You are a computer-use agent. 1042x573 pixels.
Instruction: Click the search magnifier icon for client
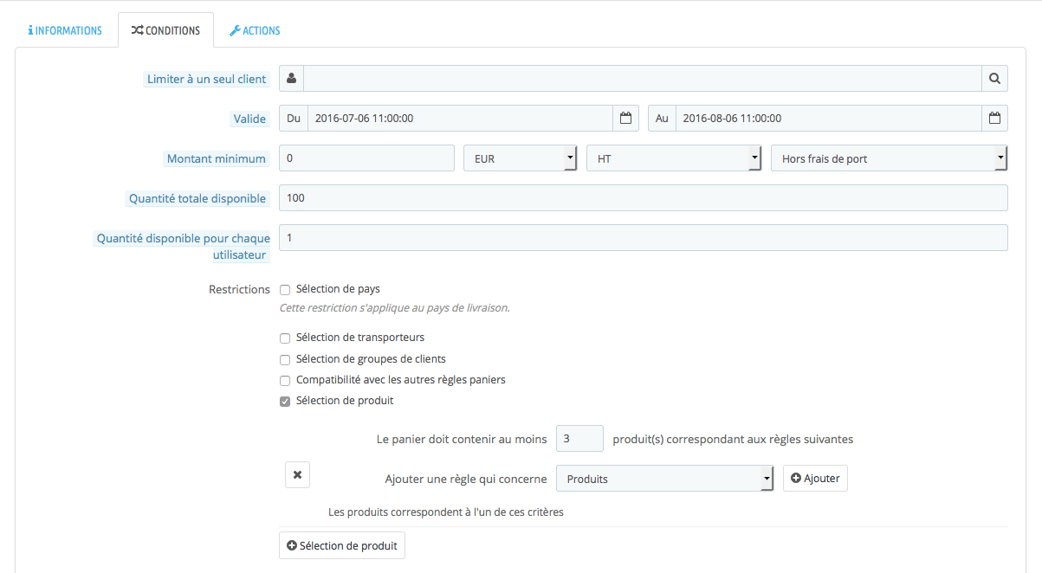pos(994,79)
